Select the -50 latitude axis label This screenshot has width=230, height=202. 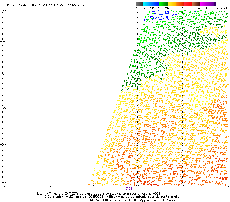3,10
